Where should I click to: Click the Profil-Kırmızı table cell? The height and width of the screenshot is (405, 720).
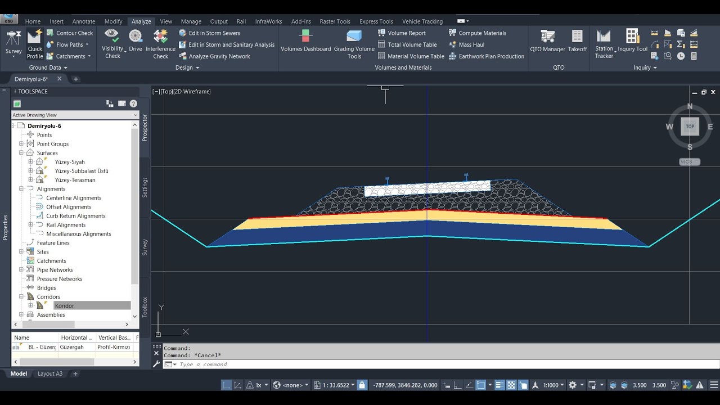114,347
